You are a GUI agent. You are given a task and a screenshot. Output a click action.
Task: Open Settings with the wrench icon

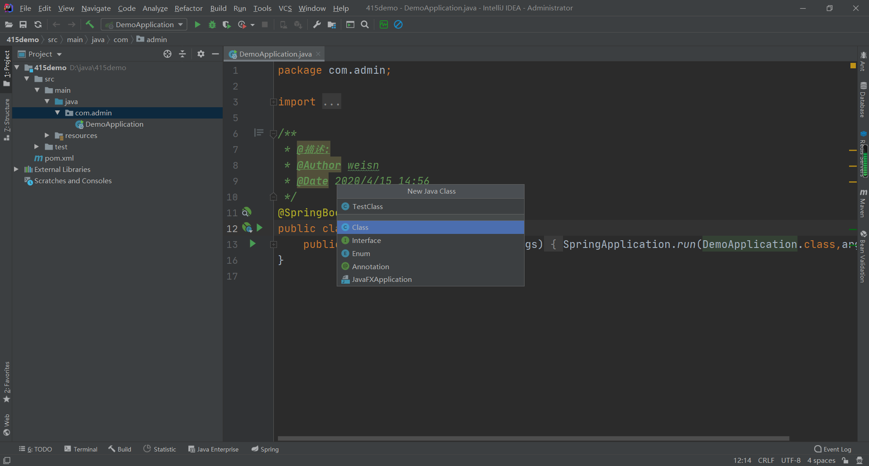tap(317, 24)
